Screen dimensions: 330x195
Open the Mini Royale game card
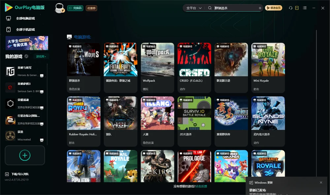pyautogui.click(x=268, y=68)
